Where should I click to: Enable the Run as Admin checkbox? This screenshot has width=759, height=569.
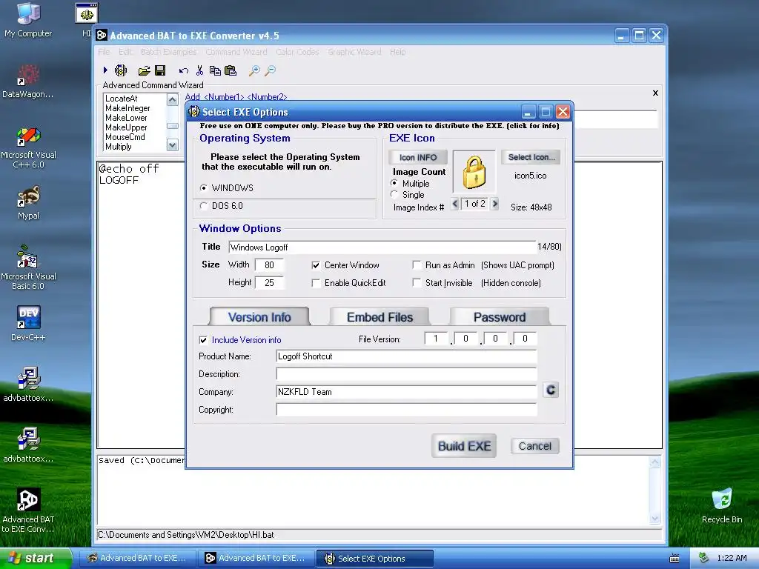(417, 265)
